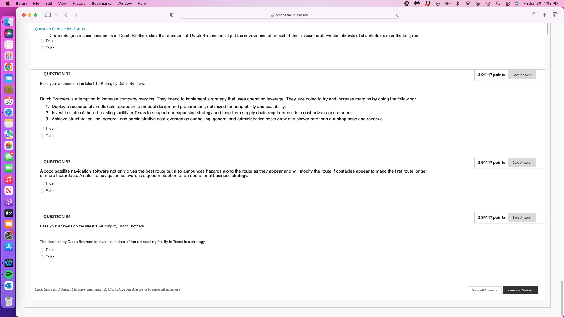Select True for Question 34

(x=42, y=250)
